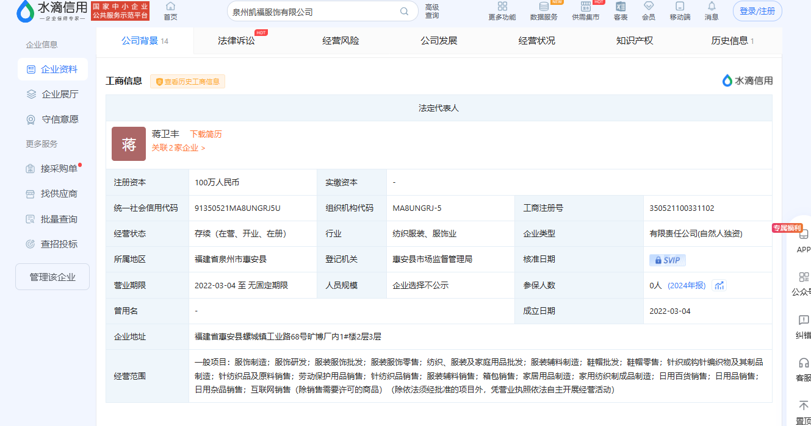Open 更多功能 grid icon
The image size is (811, 426).
tap(502, 6)
